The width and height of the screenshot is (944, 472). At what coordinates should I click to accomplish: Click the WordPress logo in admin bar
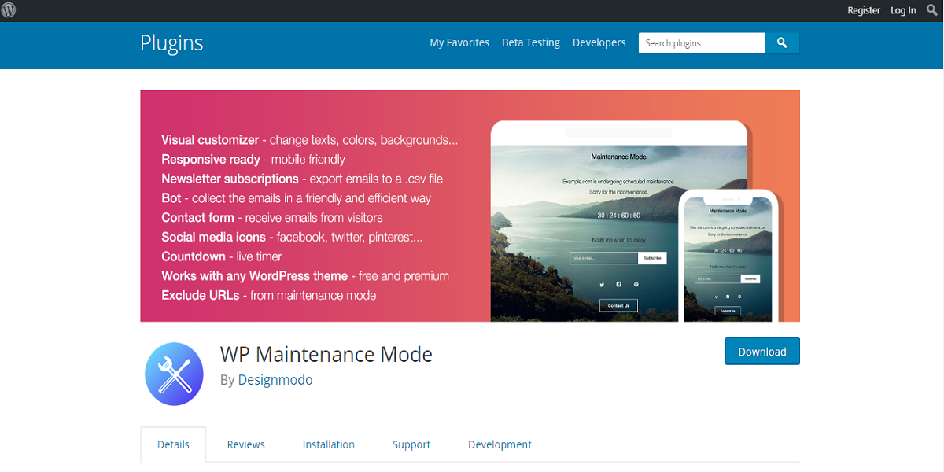pos(9,10)
